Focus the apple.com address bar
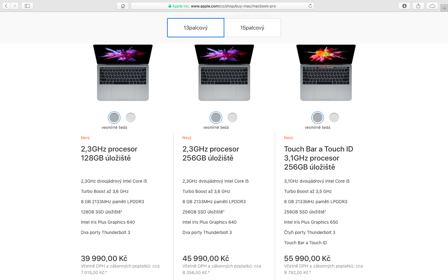Screen dimensions: 448x280 tap(222, 6)
